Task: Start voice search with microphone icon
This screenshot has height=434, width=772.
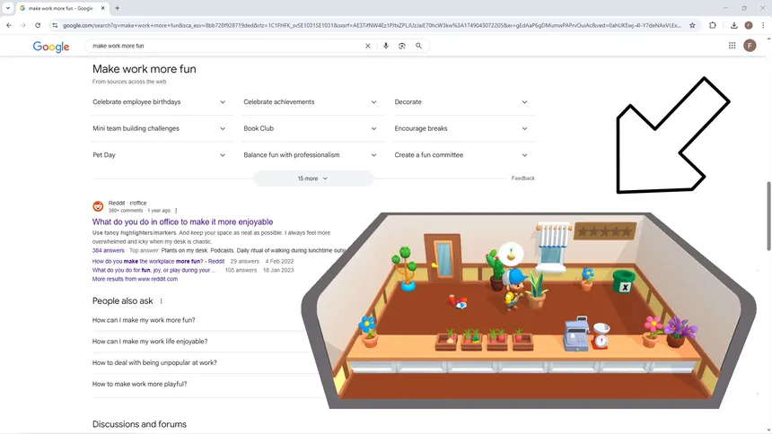Action: tap(386, 46)
